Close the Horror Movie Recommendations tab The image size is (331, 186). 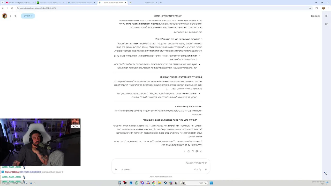[x=95, y=3]
